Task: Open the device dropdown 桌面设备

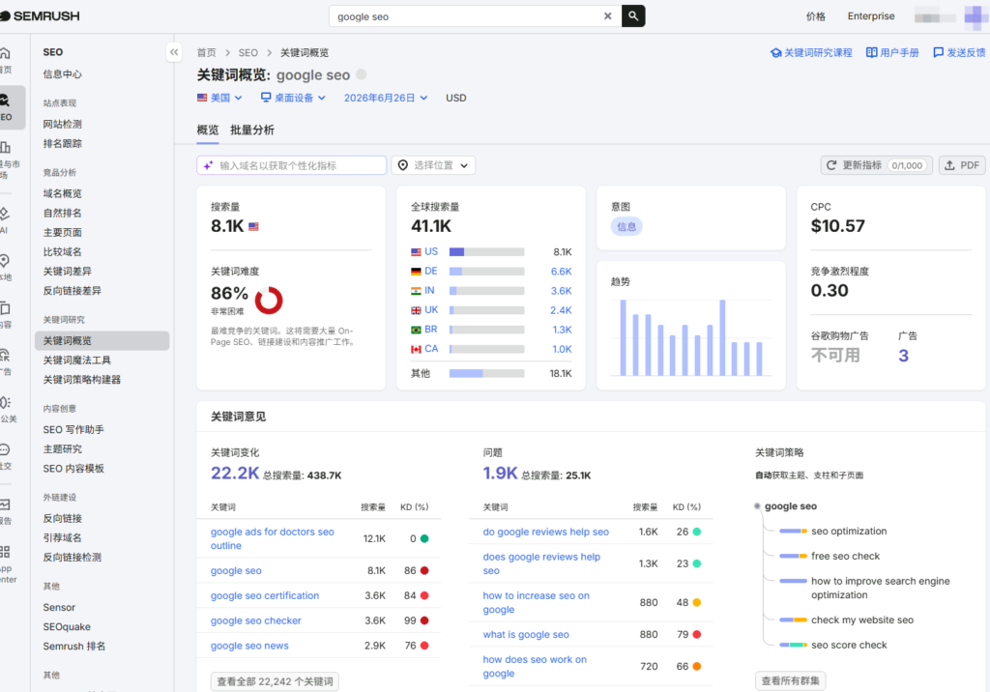Action: pyautogui.click(x=294, y=98)
